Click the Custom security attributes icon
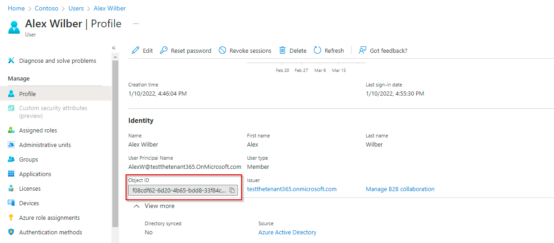 [x=11, y=108]
